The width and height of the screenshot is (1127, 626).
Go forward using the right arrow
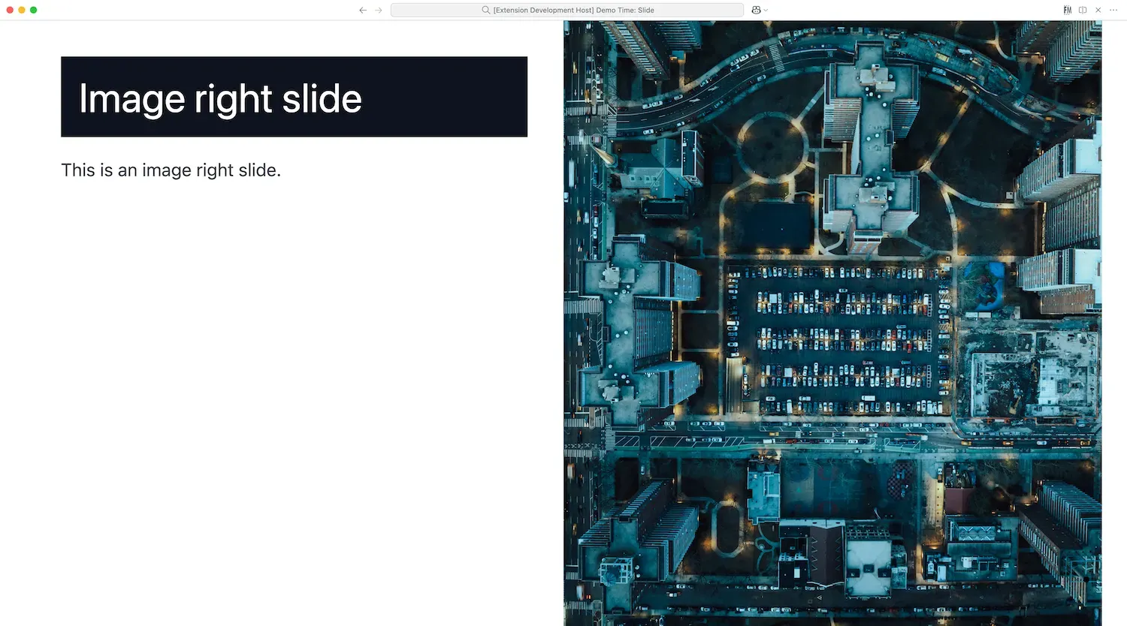click(x=379, y=11)
